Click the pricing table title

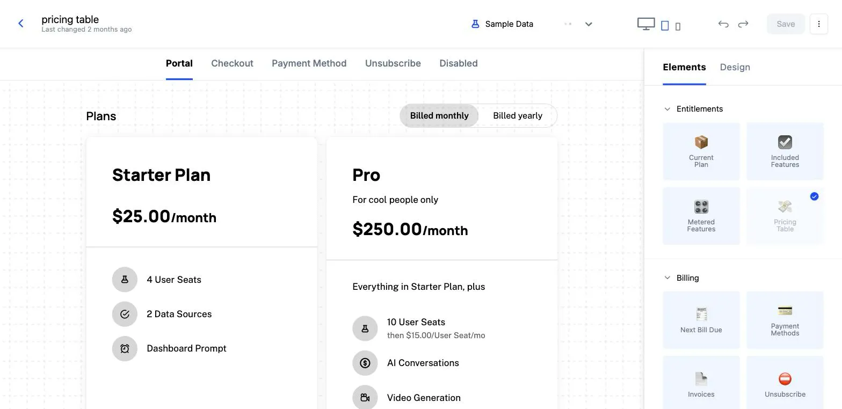(70, 19)
